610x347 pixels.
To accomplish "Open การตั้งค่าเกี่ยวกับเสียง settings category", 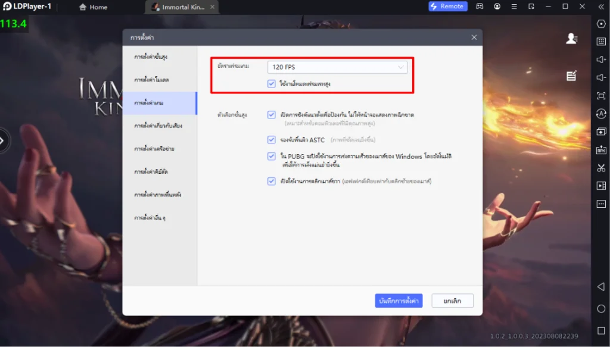I will (160, 126).
